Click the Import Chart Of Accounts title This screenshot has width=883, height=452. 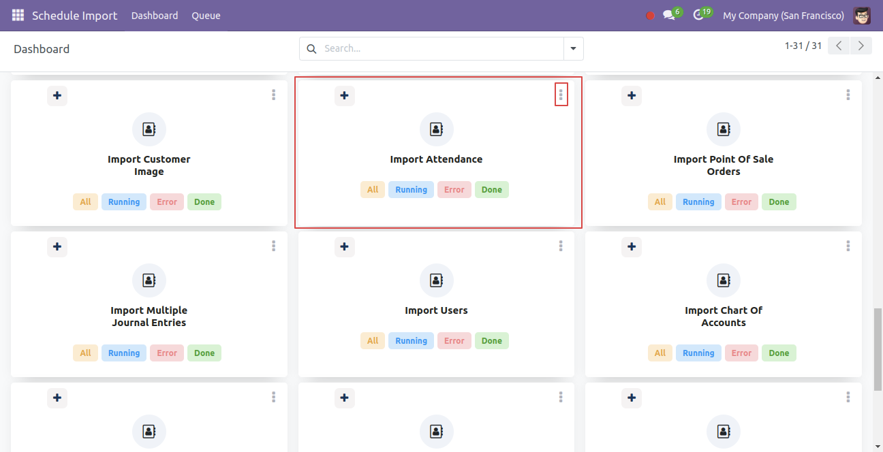click(x=724, y=317)
